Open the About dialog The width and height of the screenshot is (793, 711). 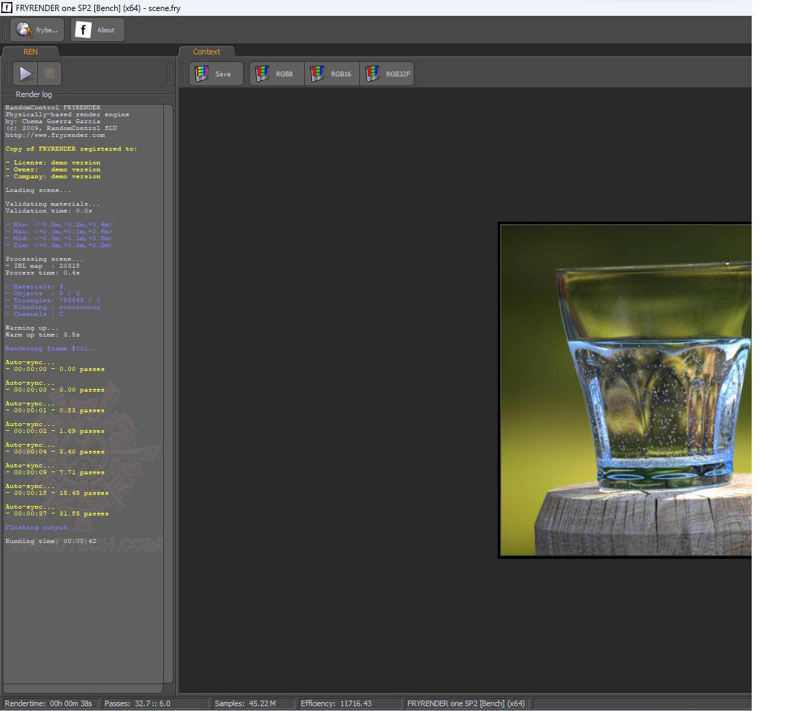pyautogui.click(x=97, y=30)
